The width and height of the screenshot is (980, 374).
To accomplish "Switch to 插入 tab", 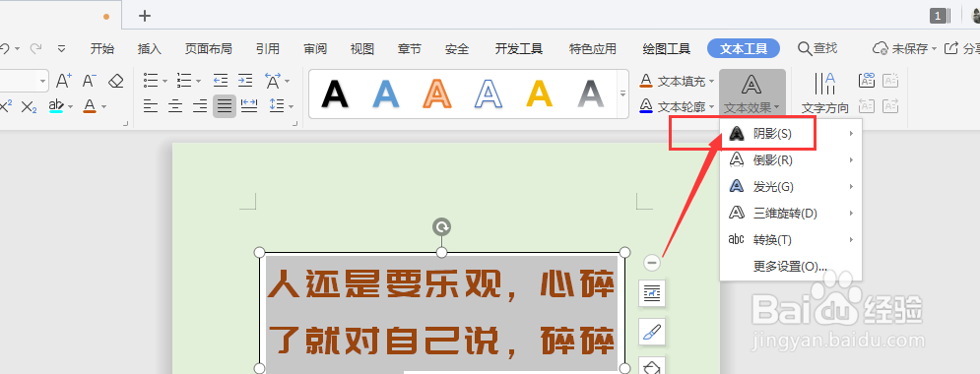I will click(x=150, y=48).
